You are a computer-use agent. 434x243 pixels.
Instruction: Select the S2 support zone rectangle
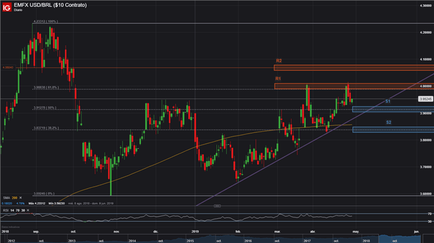(393, 130)
